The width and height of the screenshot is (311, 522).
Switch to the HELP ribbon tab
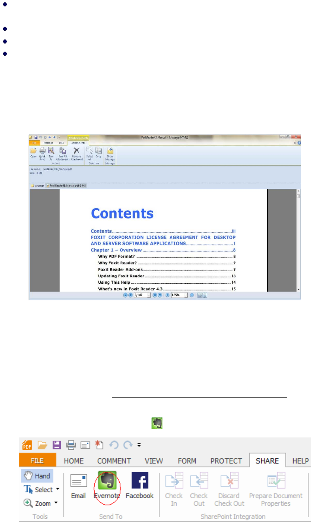click(x=300, y=461)
